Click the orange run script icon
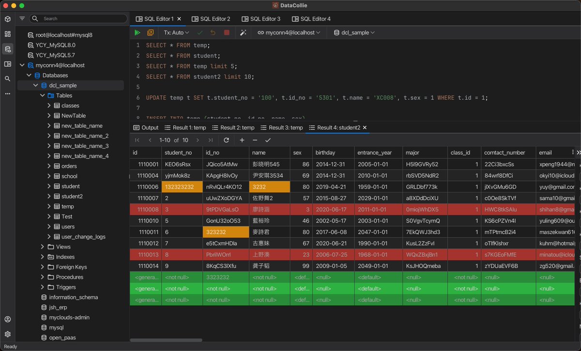The image size is (581, 351). pyautogui.click(x=151, y=32)
